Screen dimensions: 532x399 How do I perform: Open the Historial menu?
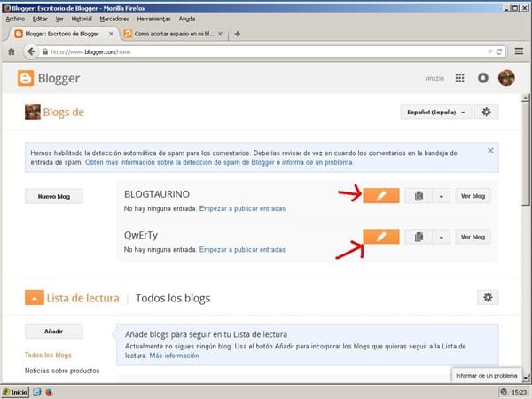pos(82,19)
